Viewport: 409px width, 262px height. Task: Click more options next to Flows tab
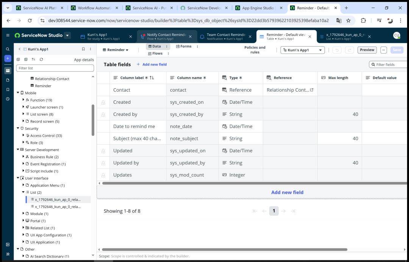168,53
